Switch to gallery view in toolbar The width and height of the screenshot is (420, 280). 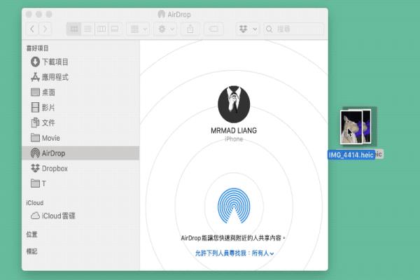click(115, 29)
